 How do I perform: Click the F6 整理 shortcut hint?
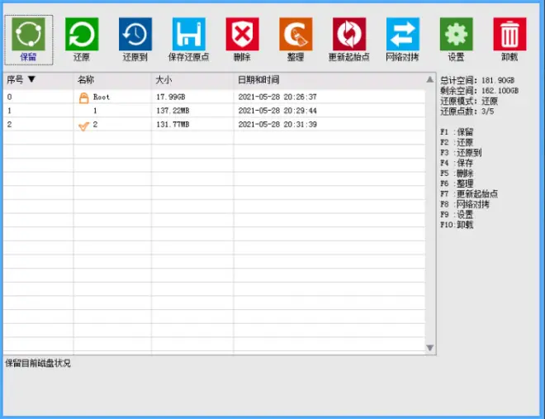tap(457, 183)
